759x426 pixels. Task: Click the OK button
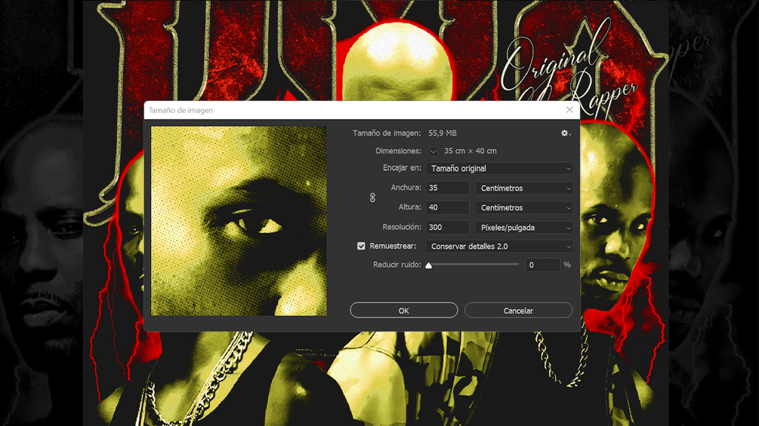click(404, 311)
